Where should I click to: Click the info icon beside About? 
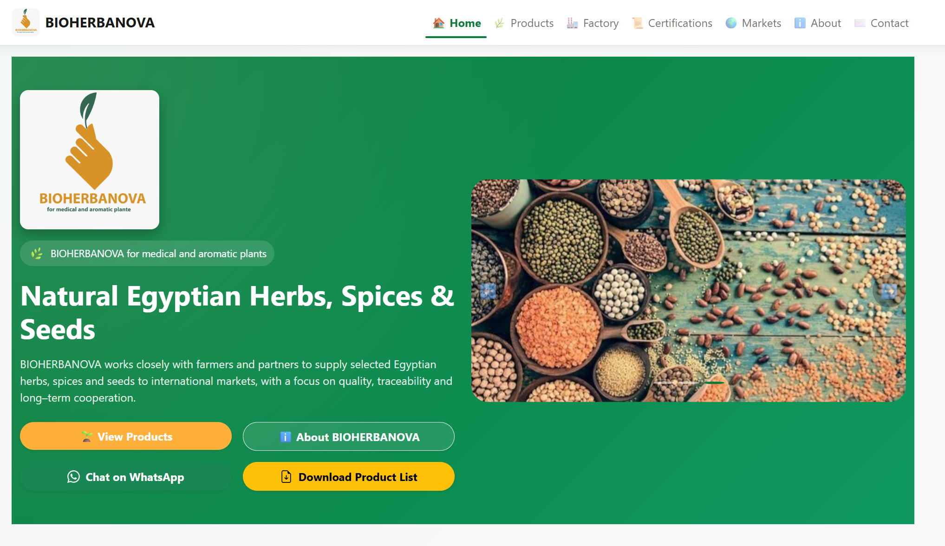coord(800,23)
